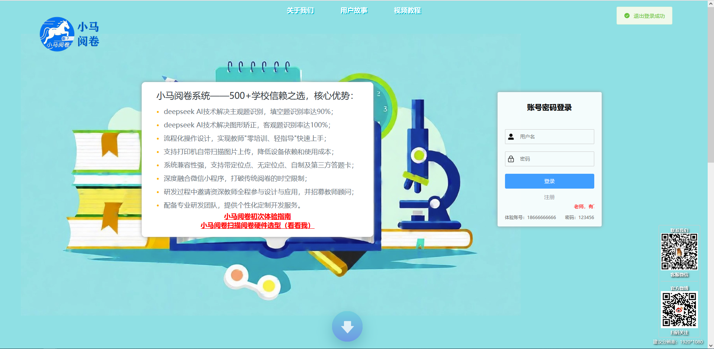Click the 联系我们 label
Screen dimensions: 714x349
679,231
